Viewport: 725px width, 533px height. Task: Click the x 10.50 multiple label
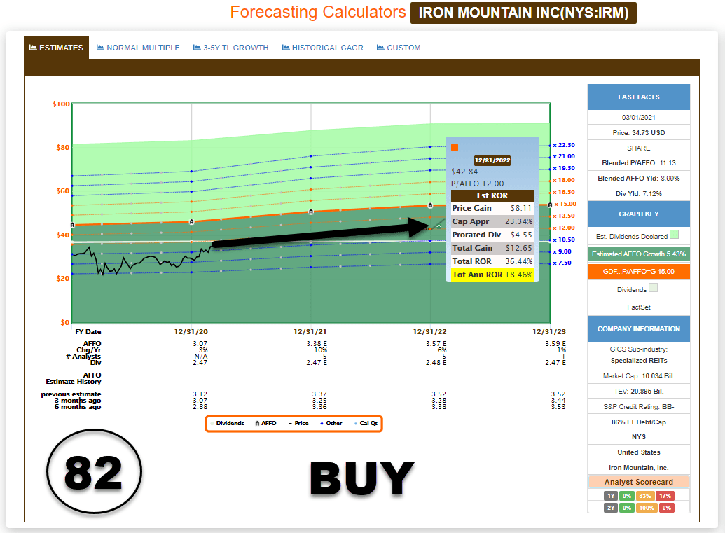(564, 240)
